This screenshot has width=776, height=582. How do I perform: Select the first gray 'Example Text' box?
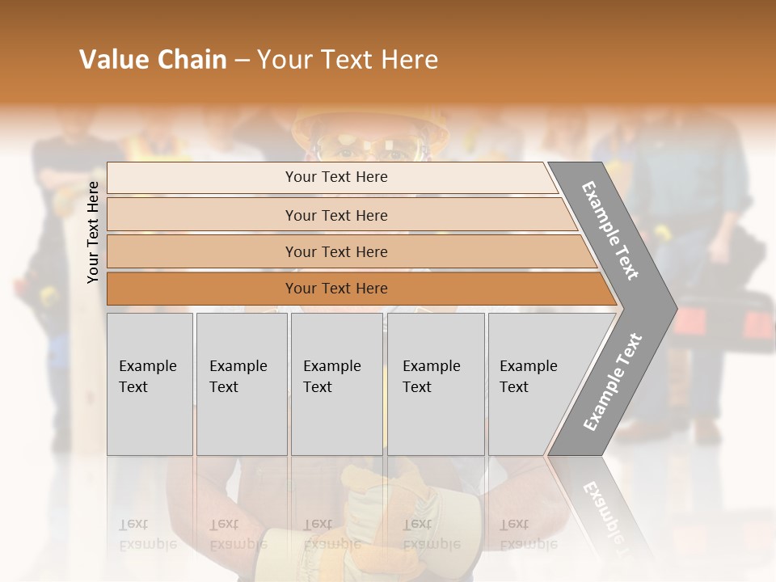click(x=150, y=384)
